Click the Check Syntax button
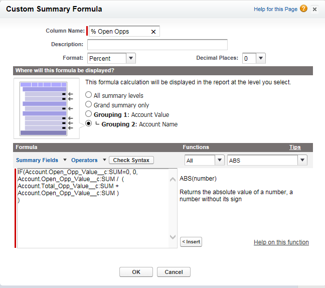The image size is (325, 288). pos(131,160)
